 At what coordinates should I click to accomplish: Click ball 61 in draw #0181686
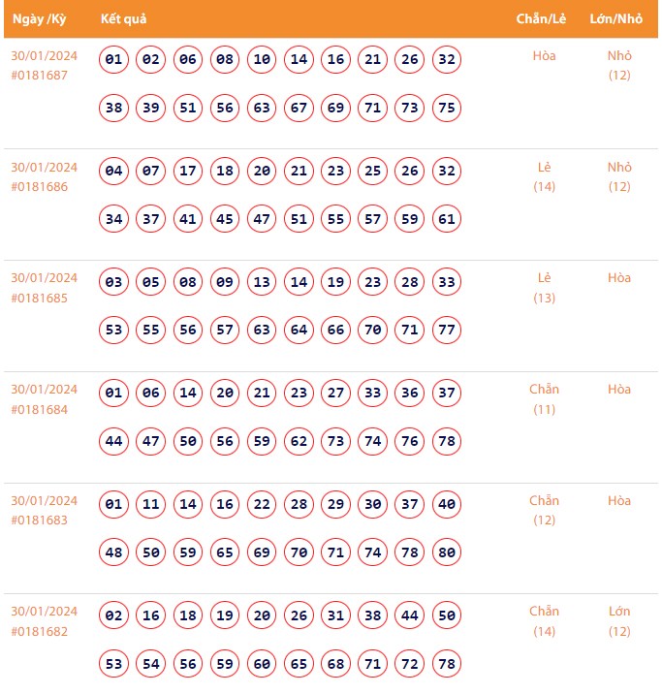pyautogui.click(x=447, y=219)
